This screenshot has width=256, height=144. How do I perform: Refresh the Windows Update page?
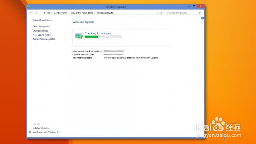[x=161, y=13]
